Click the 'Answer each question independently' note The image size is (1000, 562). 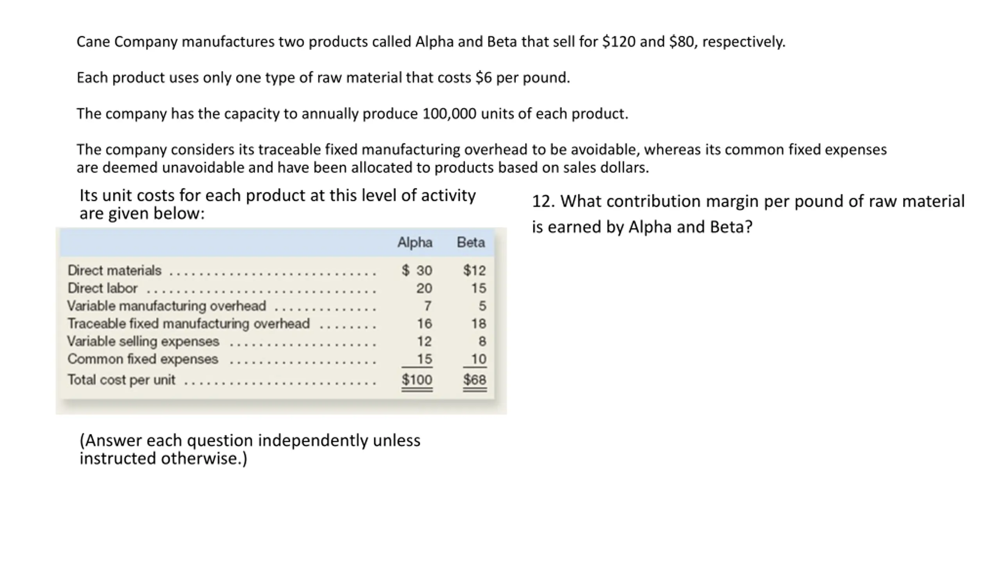[x=250, y=449]
